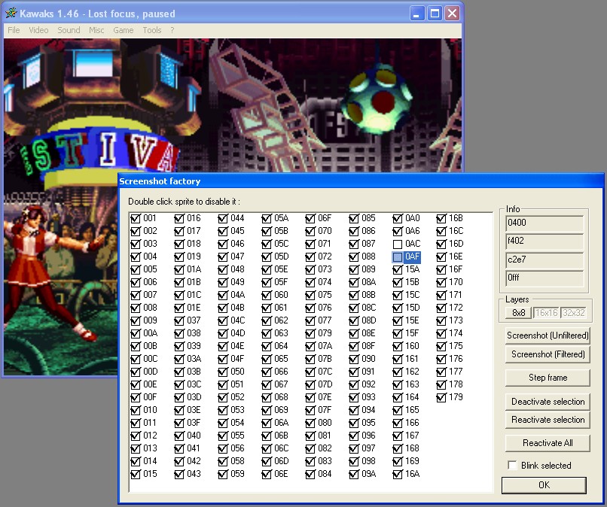Click the Info field showing 0400
The height and width of the screenshot is (507, 607).
(x=544, y=223)
